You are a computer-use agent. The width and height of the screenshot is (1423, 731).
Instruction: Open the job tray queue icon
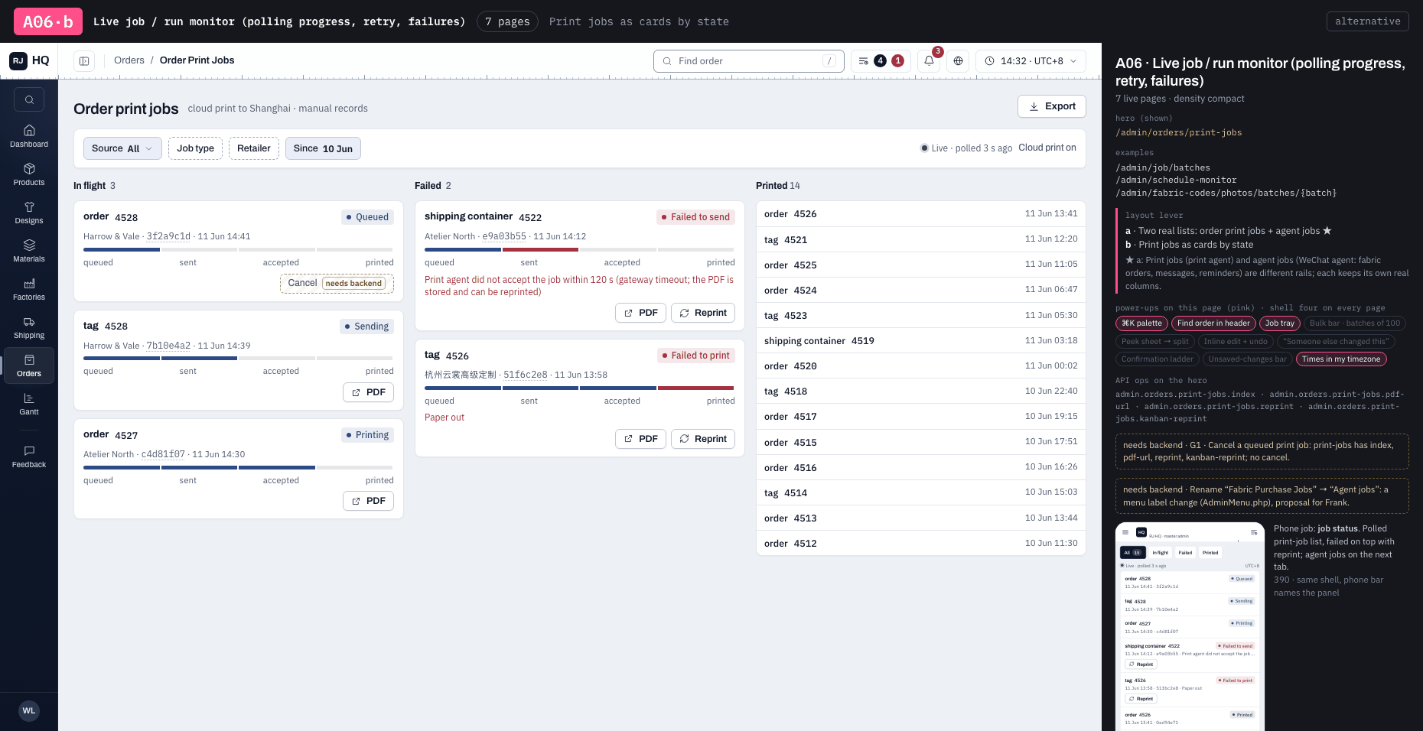click(x=881, y=61)
